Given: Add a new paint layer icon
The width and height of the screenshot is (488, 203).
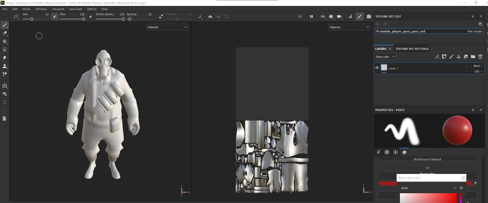Looking at the screenshot, I should pyautogui.click(x=451, y=57).
